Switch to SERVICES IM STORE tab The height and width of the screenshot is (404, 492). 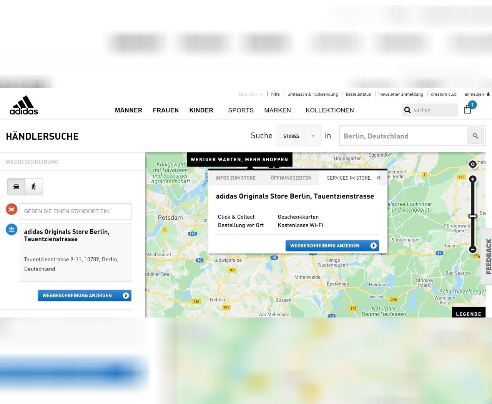click(349, 178)
